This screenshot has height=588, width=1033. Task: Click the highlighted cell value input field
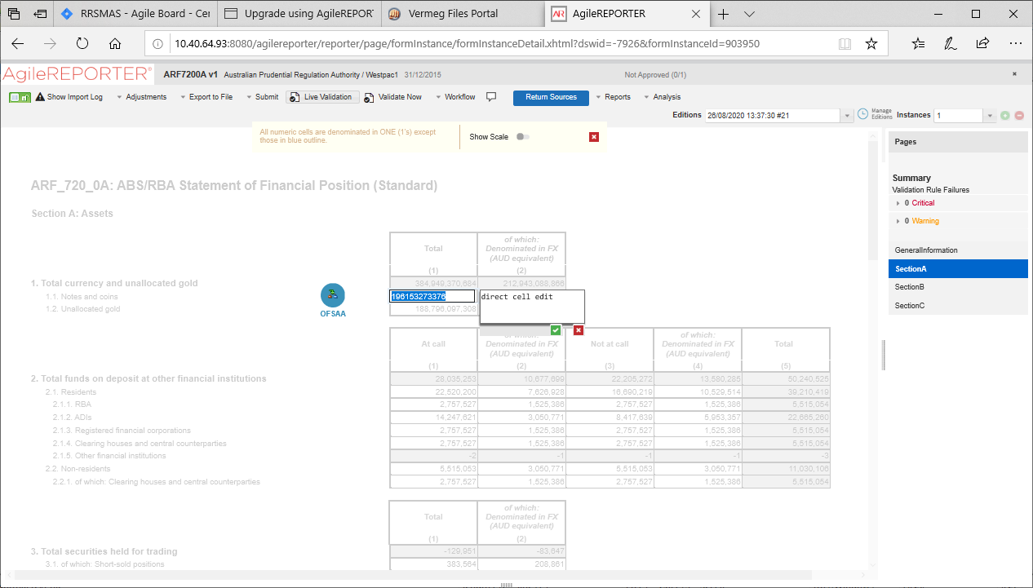(432, 296)
